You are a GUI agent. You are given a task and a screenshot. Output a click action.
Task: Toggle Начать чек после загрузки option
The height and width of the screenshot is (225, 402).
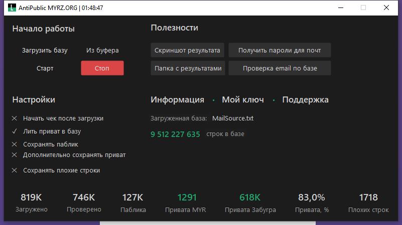(x=58, y=118)
